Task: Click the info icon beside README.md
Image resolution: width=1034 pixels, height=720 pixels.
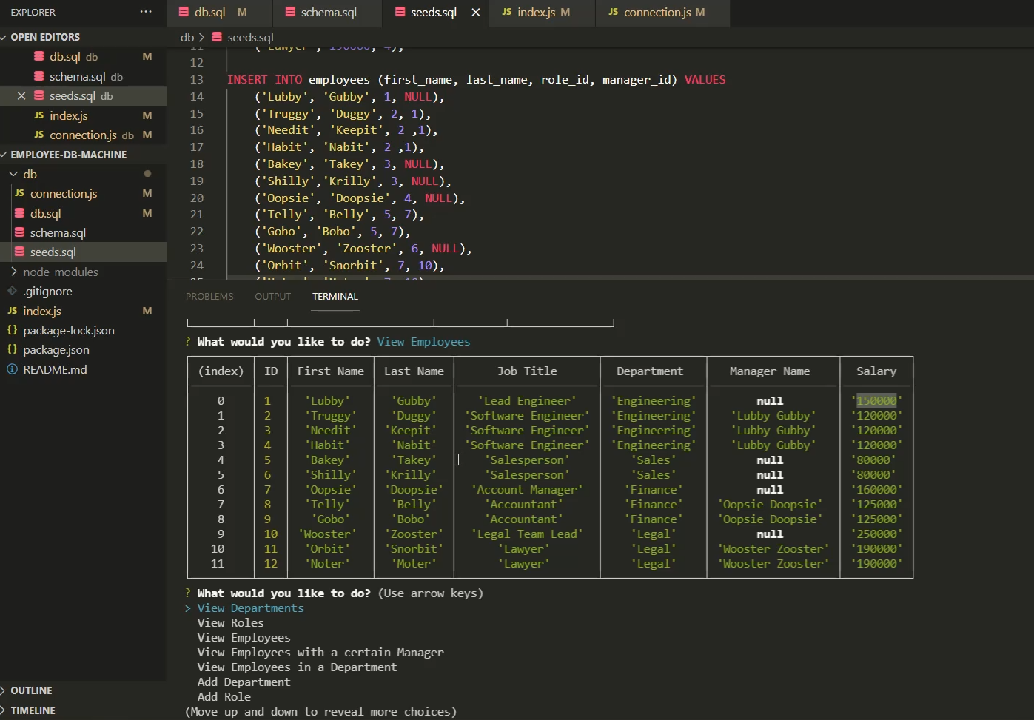Action: pos(13,369)
